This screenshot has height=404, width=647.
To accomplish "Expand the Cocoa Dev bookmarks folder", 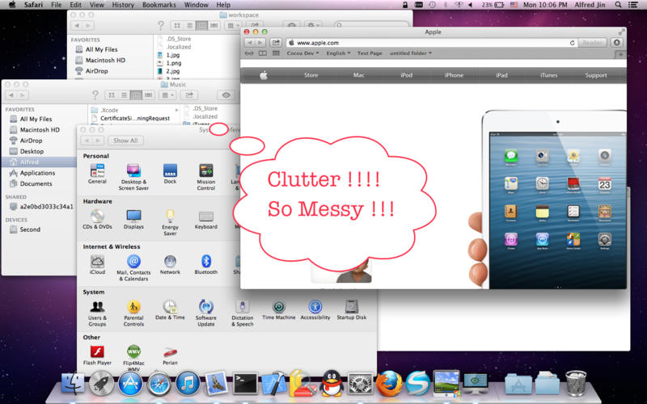I will coord(302,53).
